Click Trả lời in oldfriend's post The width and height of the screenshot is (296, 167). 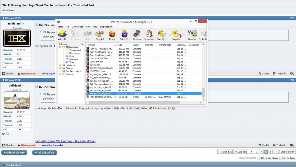click(x=264, y=145)
